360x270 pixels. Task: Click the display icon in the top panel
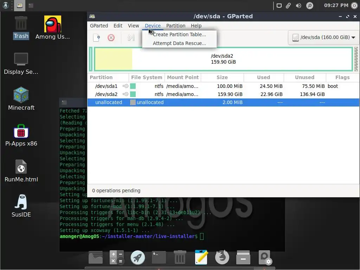[279, 6]
